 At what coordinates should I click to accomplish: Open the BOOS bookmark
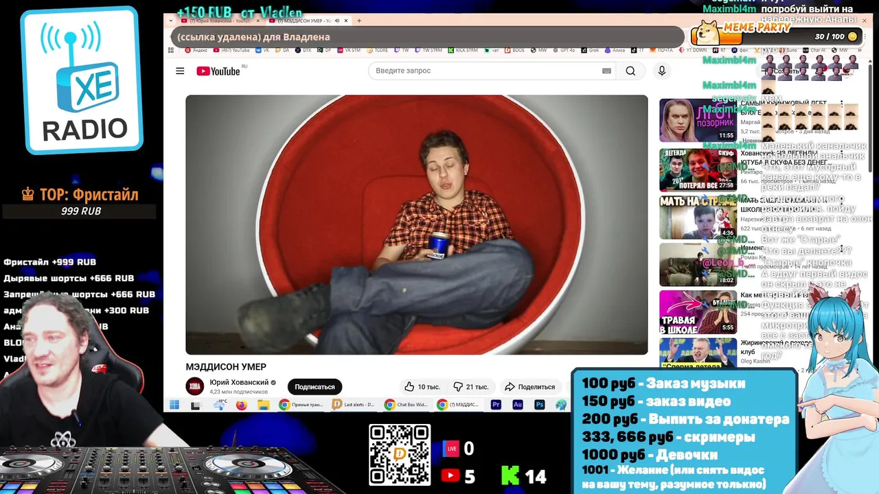pos(515,50)
